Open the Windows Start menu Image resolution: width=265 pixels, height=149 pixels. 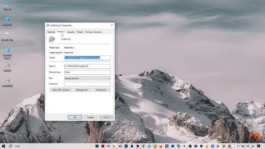click(3, 146)
